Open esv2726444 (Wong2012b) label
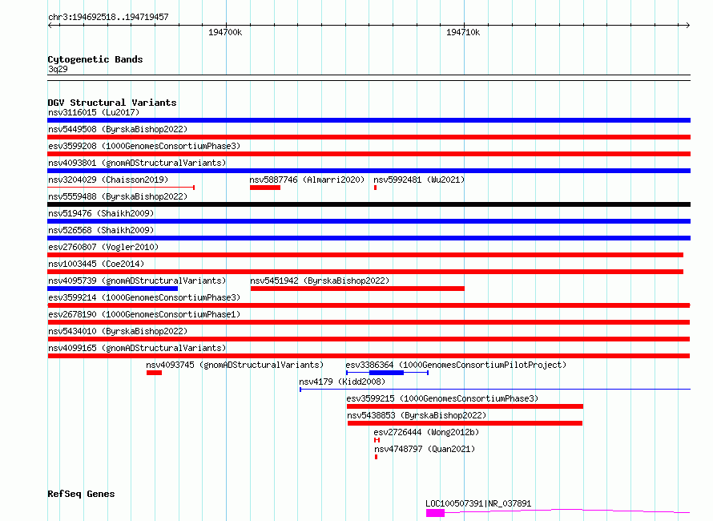 426,432
